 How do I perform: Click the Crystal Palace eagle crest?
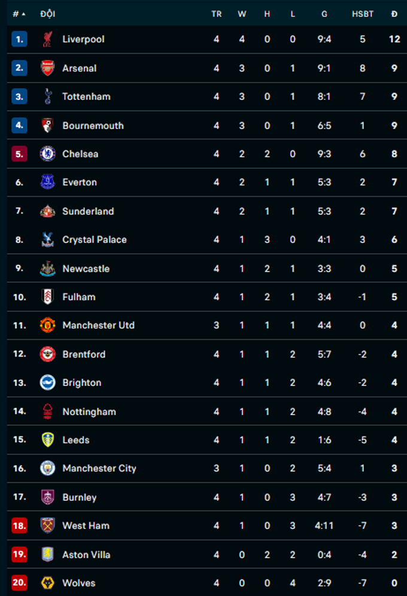(x=47, y=239)
